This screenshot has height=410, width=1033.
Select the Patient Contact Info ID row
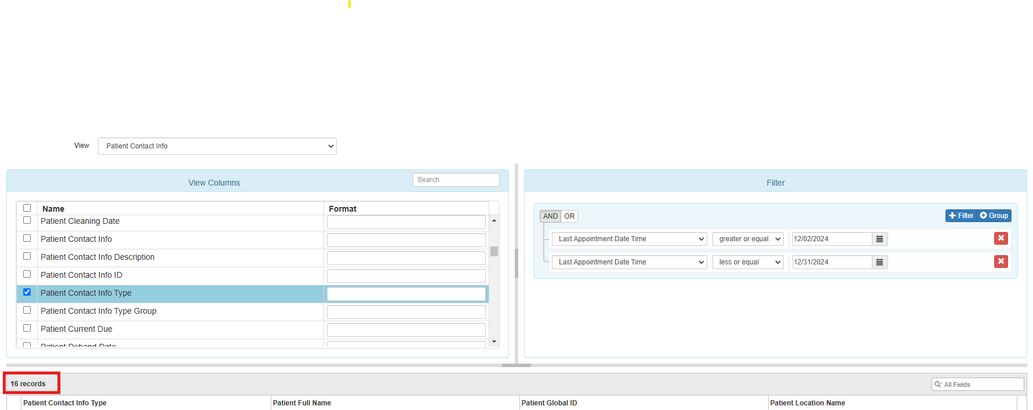coord(253,275)
